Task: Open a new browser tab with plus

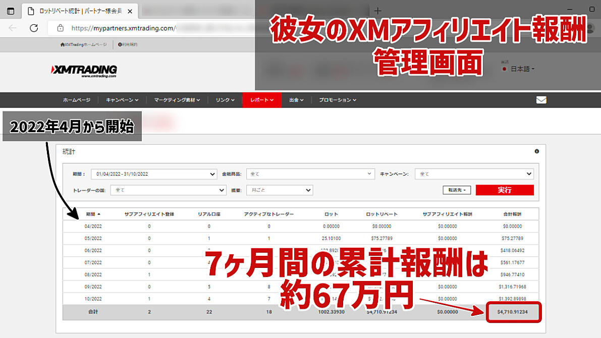Action: [x=378, y=11]
